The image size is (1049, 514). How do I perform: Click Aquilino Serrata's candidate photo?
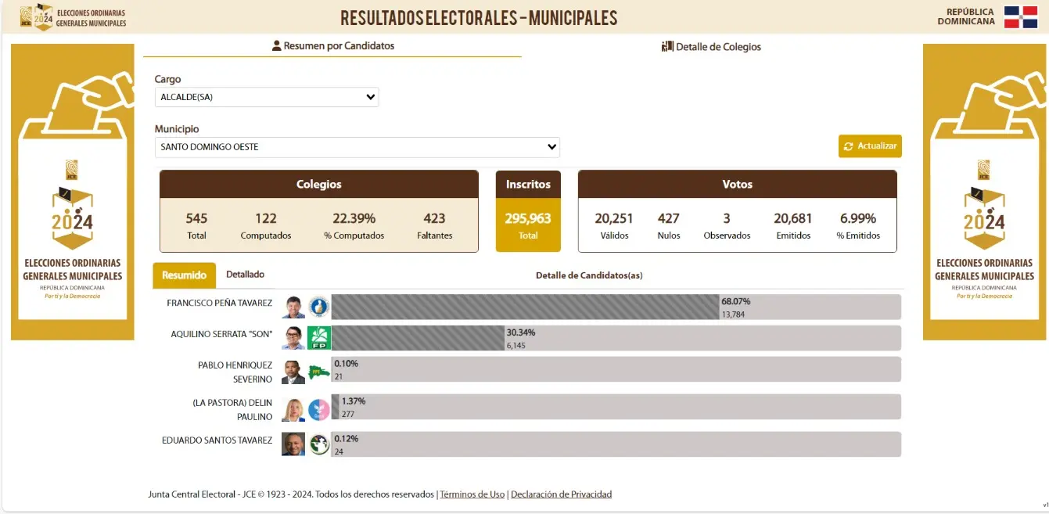[293, 338]
